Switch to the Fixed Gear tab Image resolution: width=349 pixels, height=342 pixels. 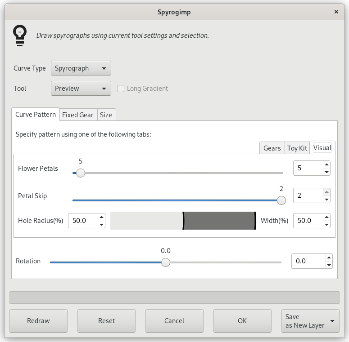pos(78,115)
